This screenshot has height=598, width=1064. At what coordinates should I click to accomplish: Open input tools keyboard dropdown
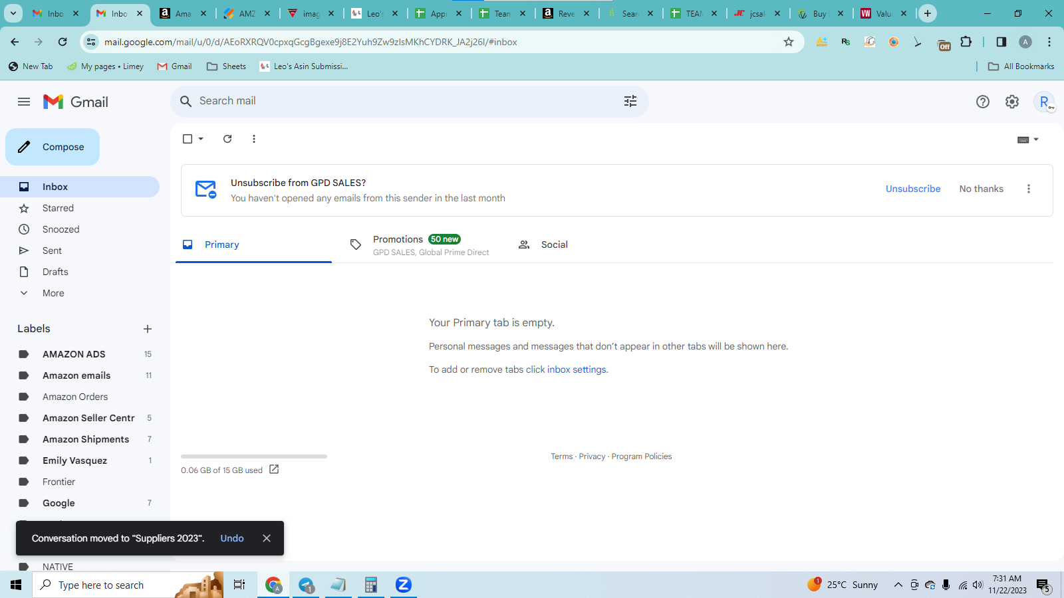tap(1028, 140)
